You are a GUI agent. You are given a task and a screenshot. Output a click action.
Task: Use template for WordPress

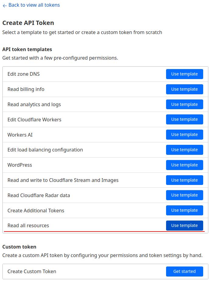[185, 165]
